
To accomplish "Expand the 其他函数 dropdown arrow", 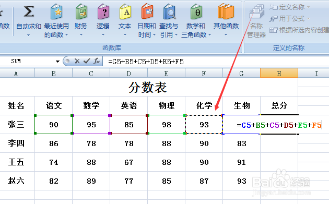I will pos(226,35).
